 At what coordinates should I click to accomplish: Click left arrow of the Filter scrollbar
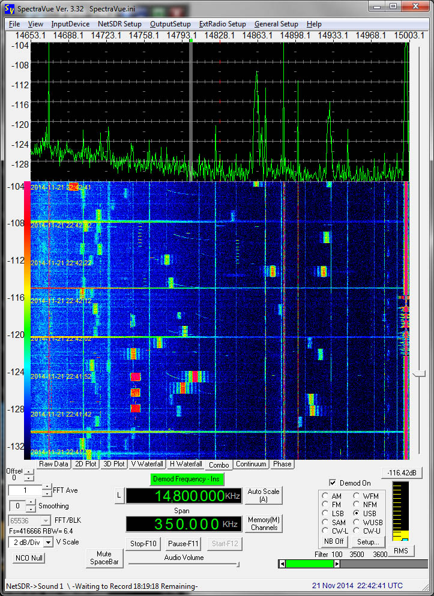282,564
